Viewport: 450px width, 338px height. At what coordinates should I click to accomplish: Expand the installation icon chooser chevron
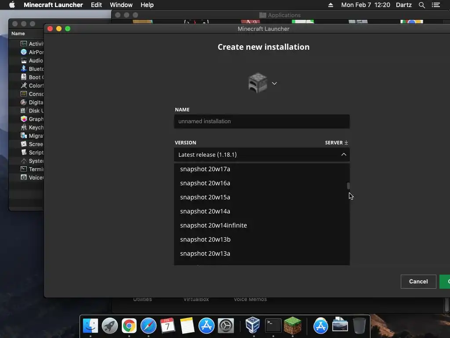pos(274,83)
